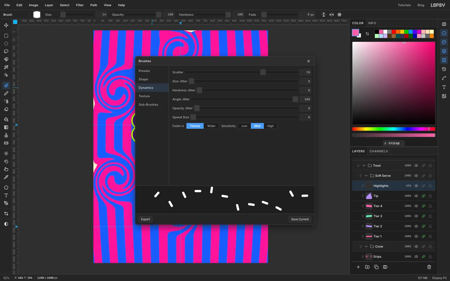Select the Paint Bucket tool
450x281 pixels.
coord(6,119)
